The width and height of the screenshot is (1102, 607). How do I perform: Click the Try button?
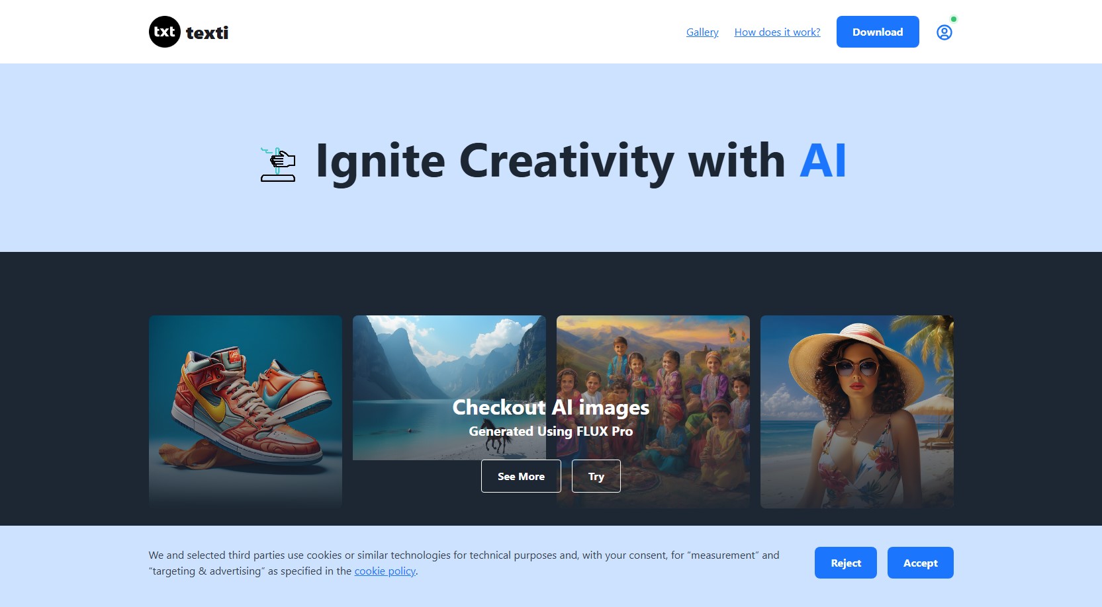coord(596,476)
